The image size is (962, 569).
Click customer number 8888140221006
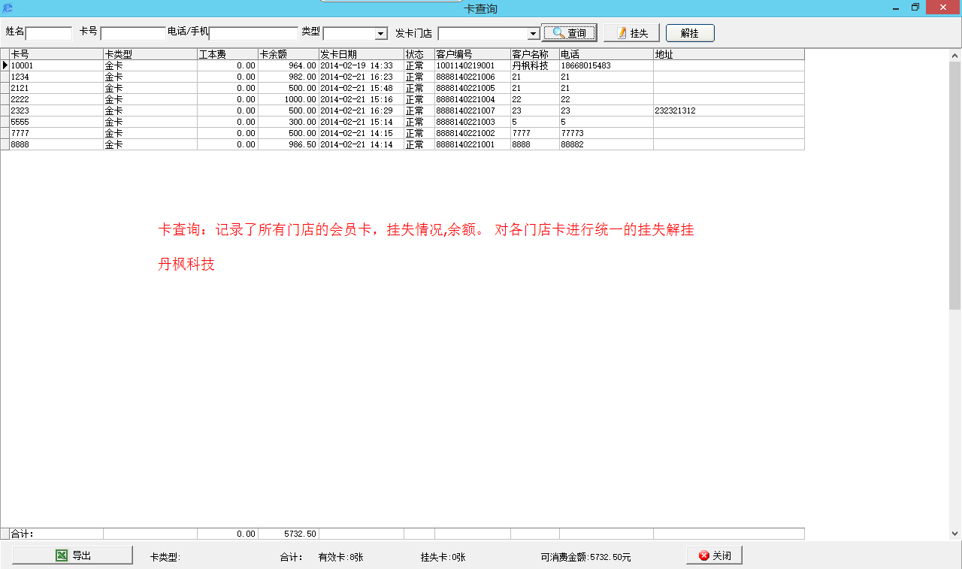click(473, 77)
